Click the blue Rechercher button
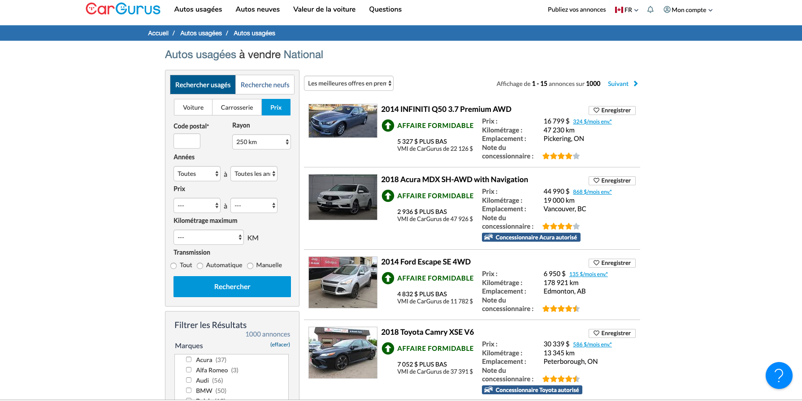 [232, 286]
